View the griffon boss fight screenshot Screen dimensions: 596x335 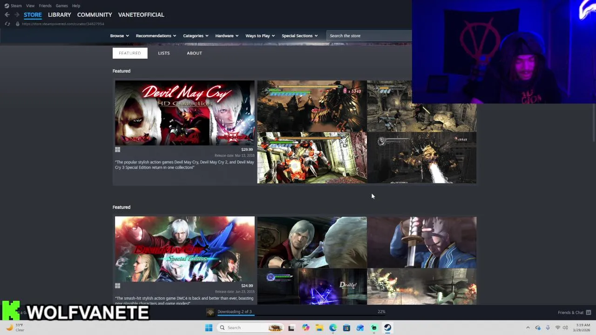[x=312, y=106]
